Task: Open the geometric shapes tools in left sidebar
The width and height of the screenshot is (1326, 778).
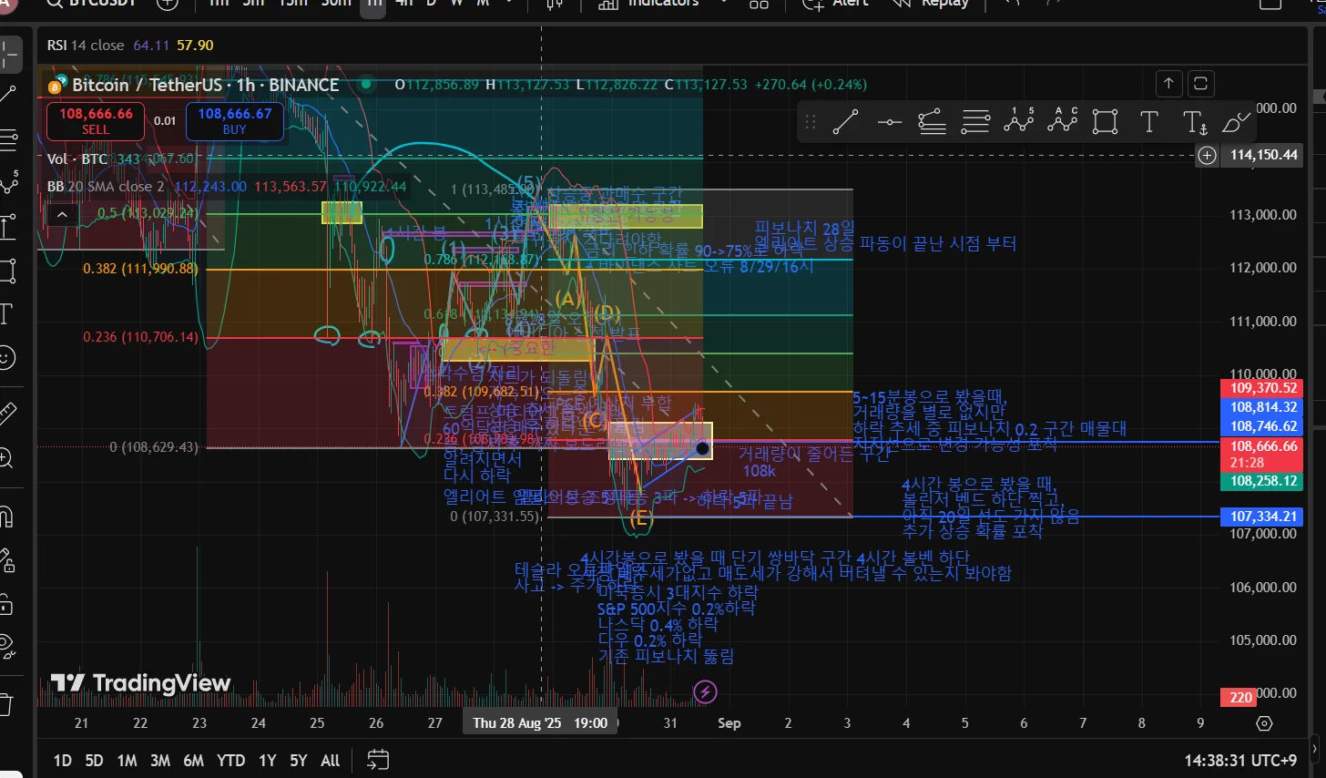Action: point(8,271)
